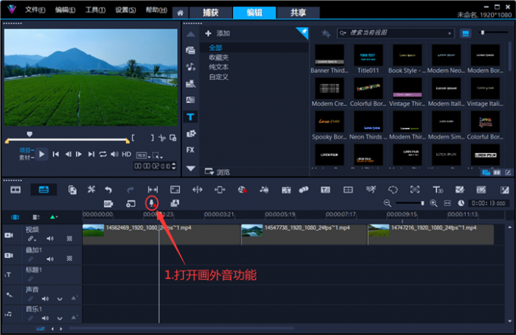
Task: Click the zoom-in magnifier on timeline
Action: pyautogui.click(x=434, y=203)
